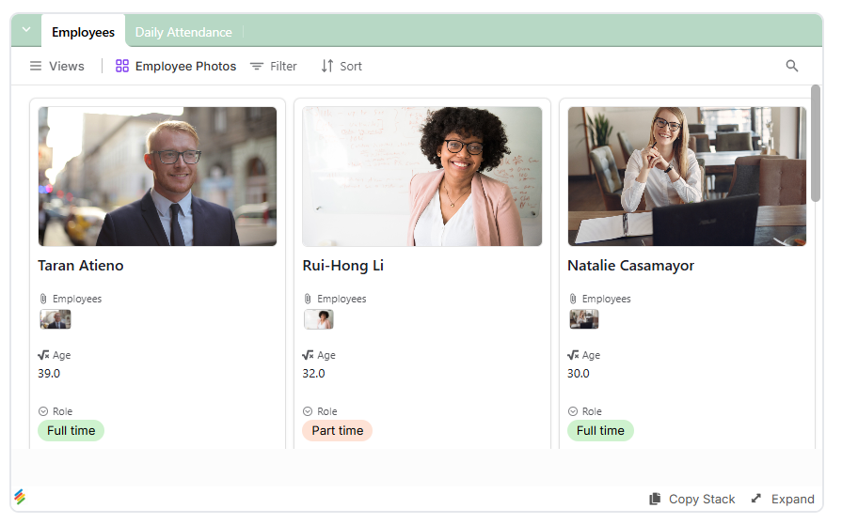Viewport: 842px width, 524px height.
Task: Click the attachment icon on Rui-Hong's card
Action: coord(308,299)
